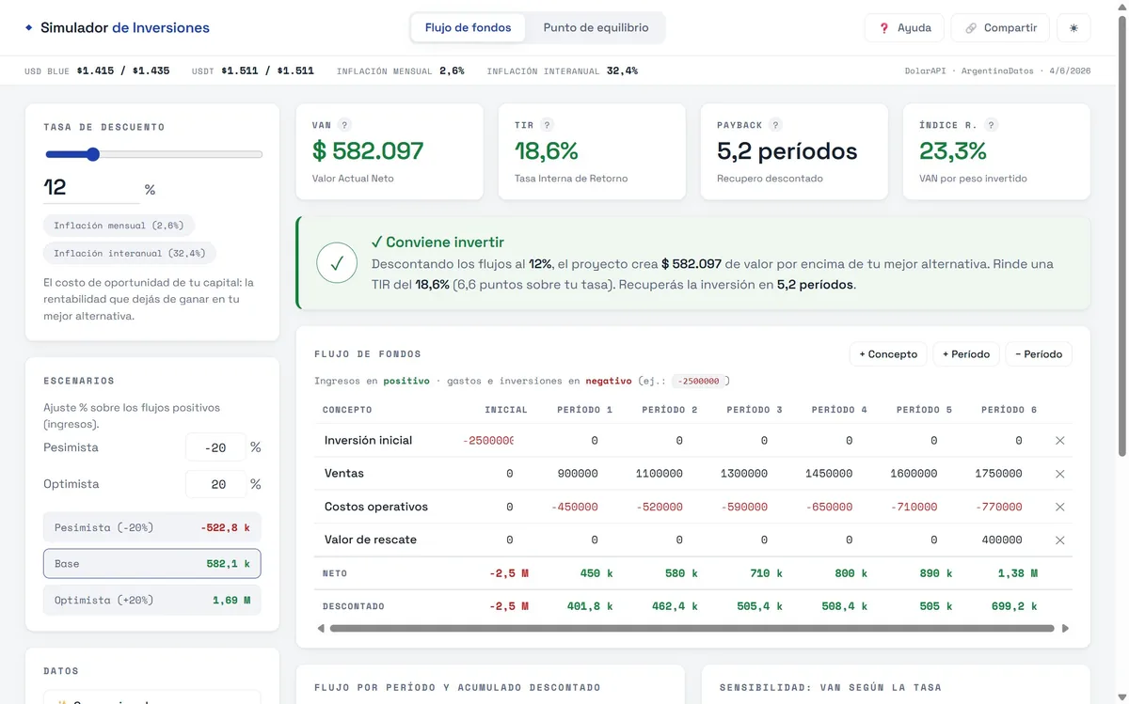1129x704 pixels.
Task: Remove a column with − Período
Action: (x=1039, y=354)
